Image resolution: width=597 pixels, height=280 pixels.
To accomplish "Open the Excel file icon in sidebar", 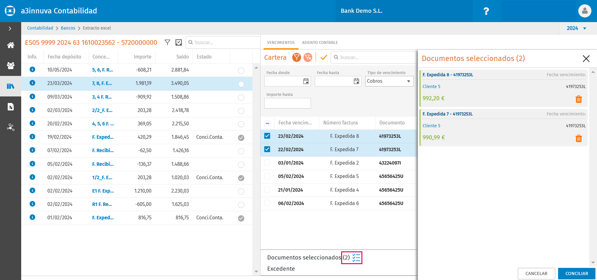I will (11, 107).
